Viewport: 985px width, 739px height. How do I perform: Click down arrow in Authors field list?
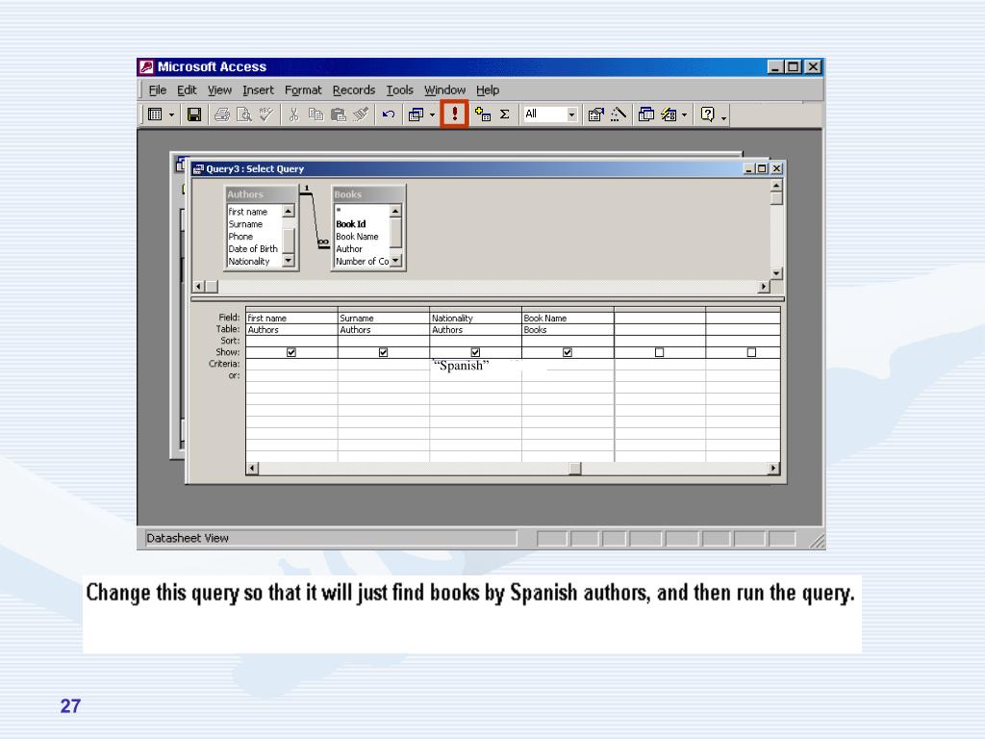point(289,260)
